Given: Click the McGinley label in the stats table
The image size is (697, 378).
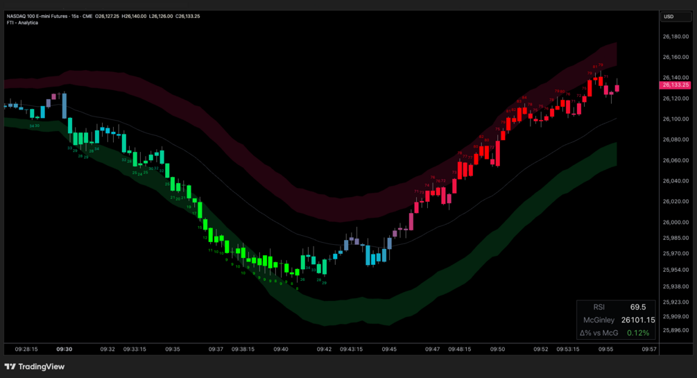Looking at the screenshot, I should point(599,320).
